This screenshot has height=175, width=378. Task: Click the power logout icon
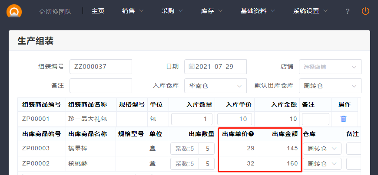point(365,11)
